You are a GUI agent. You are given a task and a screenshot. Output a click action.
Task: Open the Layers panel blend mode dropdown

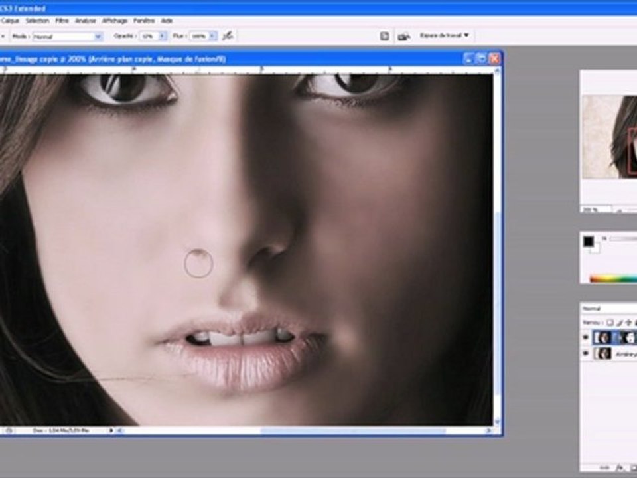click(x=608, y=309)
